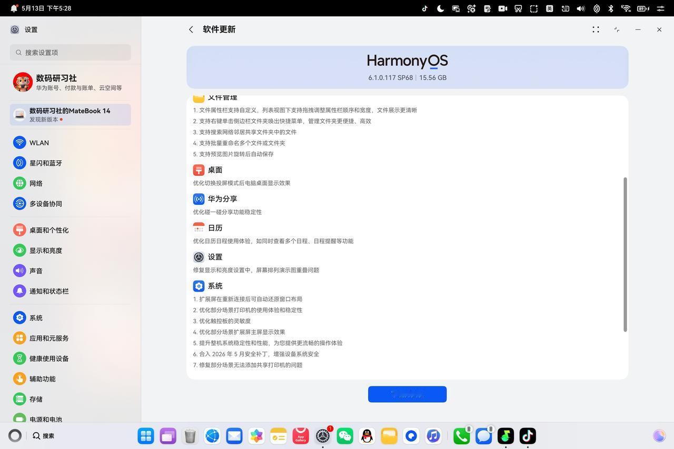Click the 辅助功能 hand icon
Viewport: 674px width, 449px height.
pyautogui.click(x=19, y=379)
